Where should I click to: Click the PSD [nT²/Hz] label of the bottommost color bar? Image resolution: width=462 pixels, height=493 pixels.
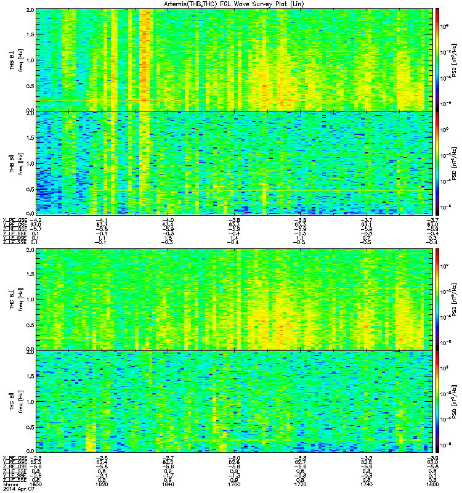pos(454,402)
